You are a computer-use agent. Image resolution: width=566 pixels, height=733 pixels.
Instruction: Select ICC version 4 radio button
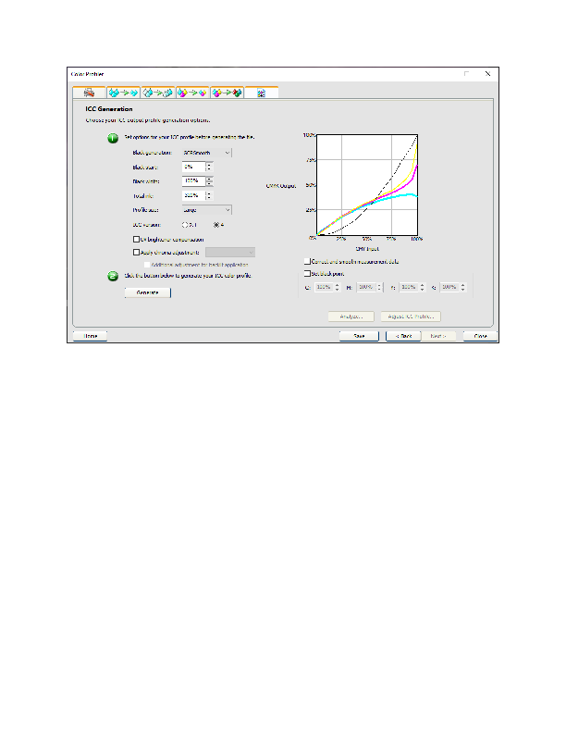216,225
